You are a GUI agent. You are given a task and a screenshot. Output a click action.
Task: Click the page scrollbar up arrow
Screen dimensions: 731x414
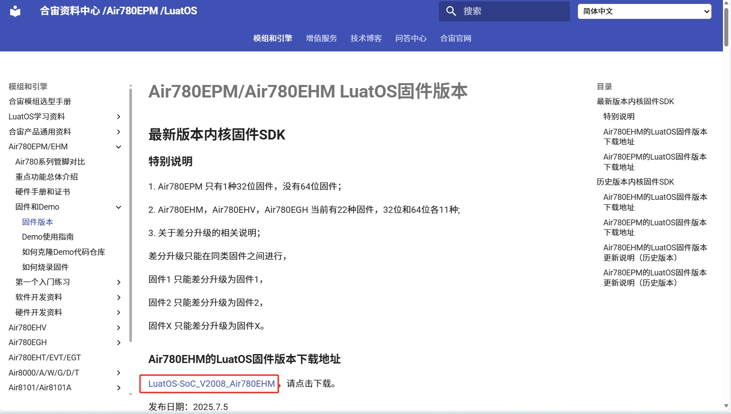click(727, 3)
